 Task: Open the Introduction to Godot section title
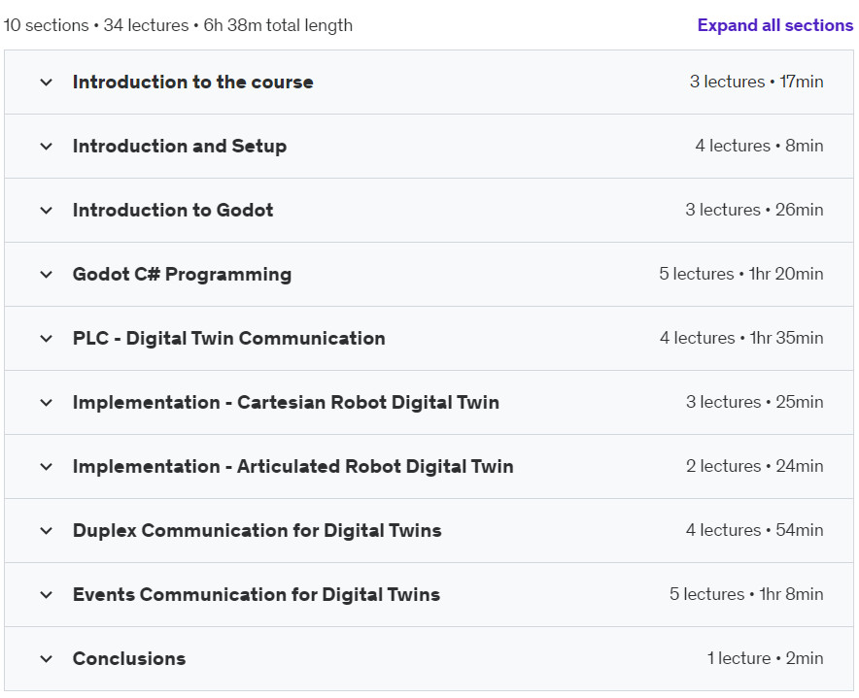pos(173,211)
